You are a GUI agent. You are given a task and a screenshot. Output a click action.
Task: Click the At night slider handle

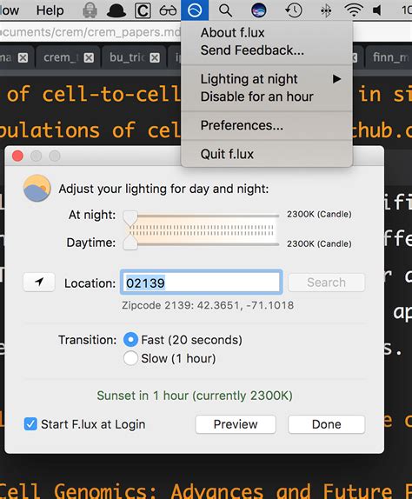[x=130, y=218]
